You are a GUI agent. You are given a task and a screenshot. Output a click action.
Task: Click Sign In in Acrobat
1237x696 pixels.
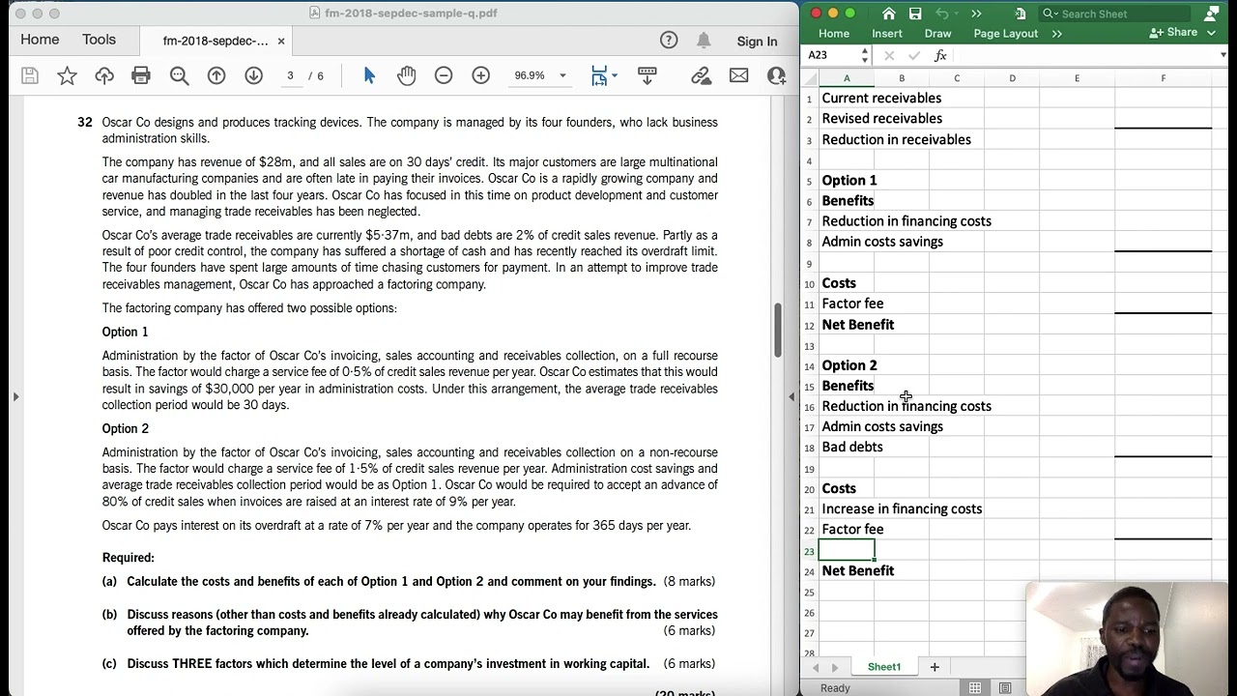coord(757,41)
